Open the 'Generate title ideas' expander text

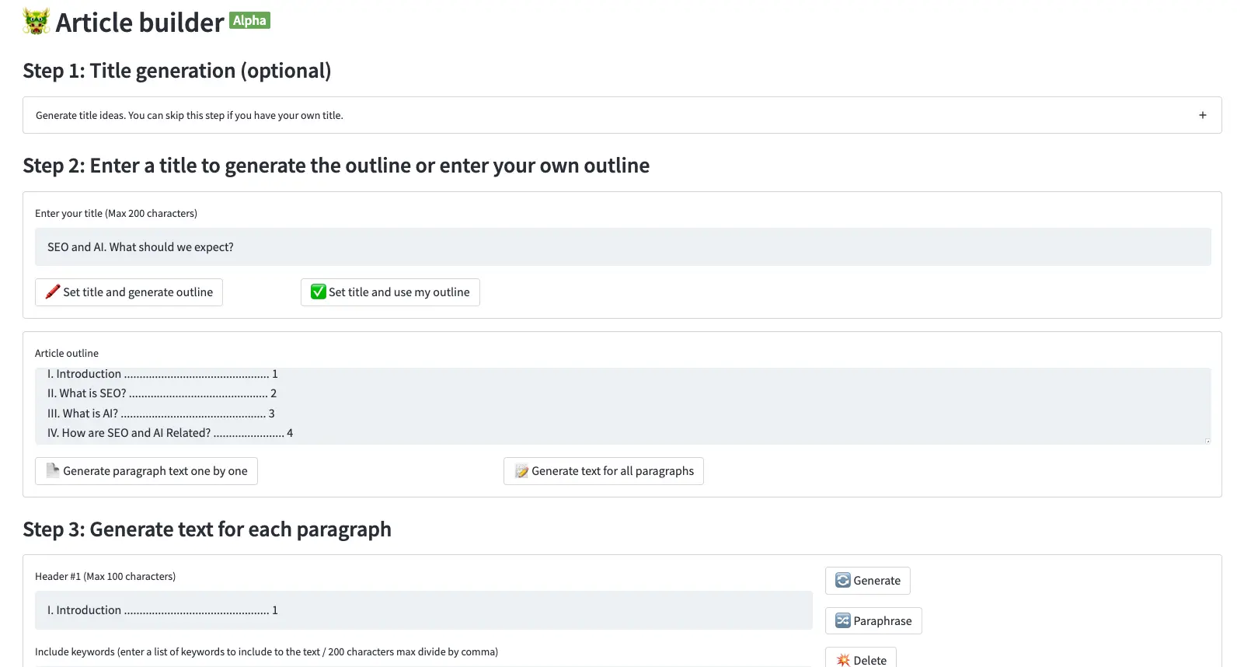(x=190, y=116)
